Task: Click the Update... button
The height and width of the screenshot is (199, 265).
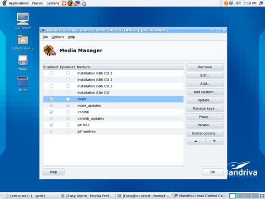Action: tap(205, 100)
